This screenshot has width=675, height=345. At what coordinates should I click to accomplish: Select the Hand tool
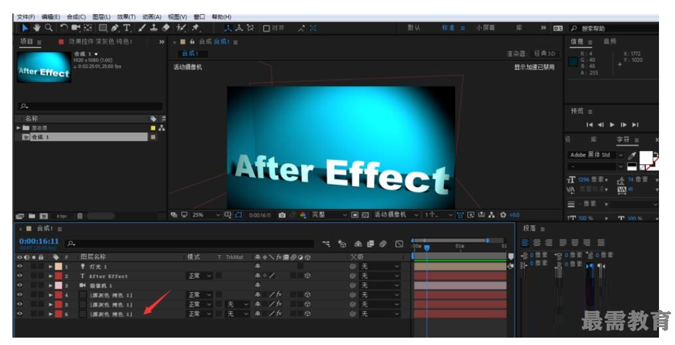pos(37,28)
